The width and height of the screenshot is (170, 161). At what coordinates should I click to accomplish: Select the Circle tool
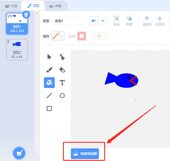(62, 96)
